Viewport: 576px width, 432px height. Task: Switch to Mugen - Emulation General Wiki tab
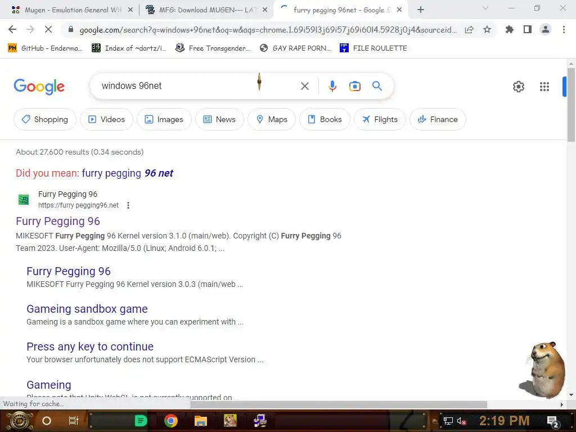point(72,10)
